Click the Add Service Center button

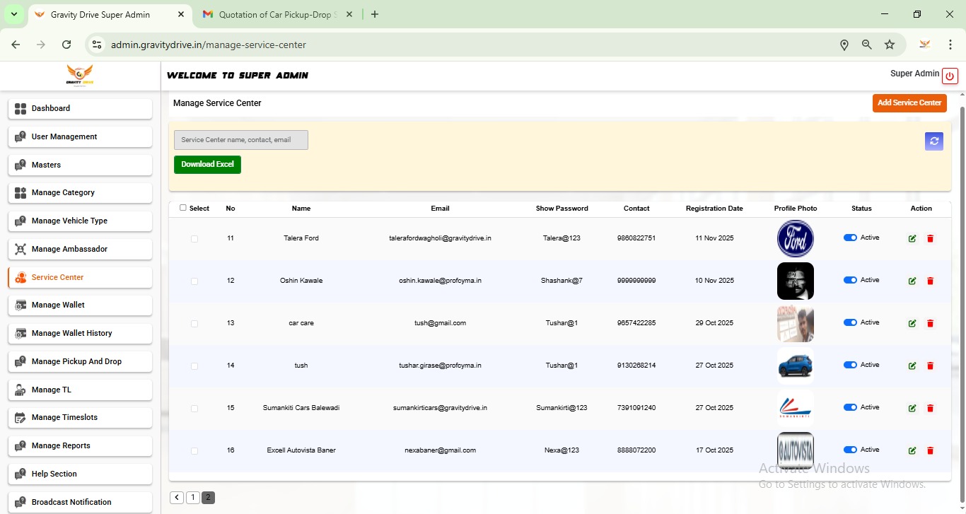[x=909, y=103]
